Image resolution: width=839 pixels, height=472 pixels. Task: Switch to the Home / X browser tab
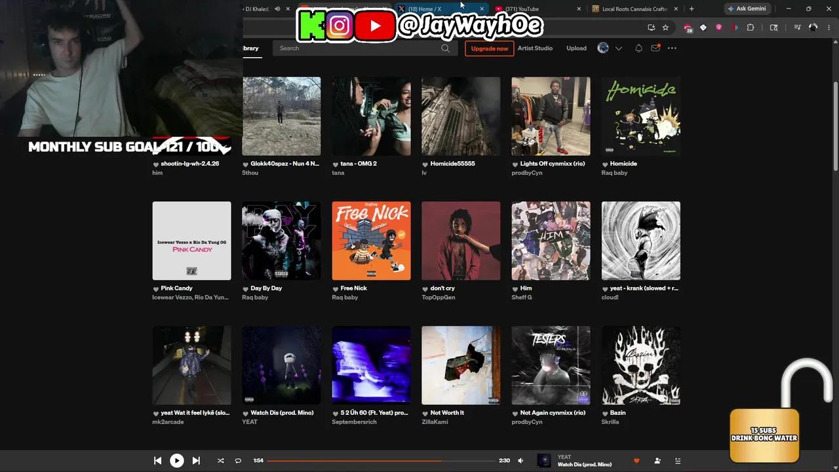(440, 9)
